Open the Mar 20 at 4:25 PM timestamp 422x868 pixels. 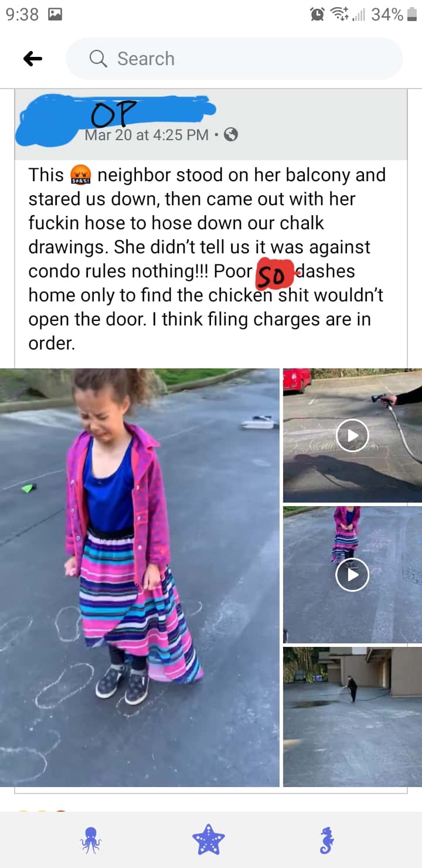click(147, 135)
